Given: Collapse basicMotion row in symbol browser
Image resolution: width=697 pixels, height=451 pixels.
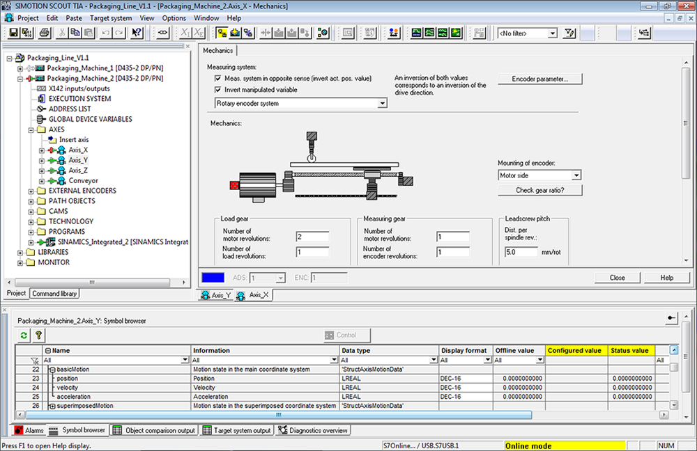Looking at the screenshot, I should tap(52, 370).
